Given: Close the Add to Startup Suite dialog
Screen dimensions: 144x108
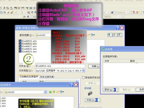Looking at the screenshot, I should (x=76, y=85).
